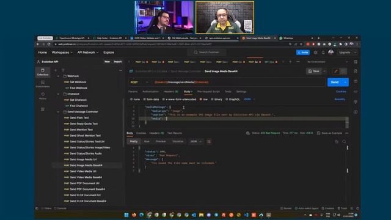Click the Save request button
The width and height of the screenshot is (391, 220).
click(x=314, y=71)
